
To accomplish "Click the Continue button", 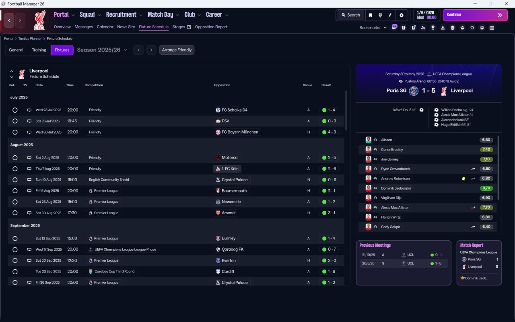I will [475, 15].
